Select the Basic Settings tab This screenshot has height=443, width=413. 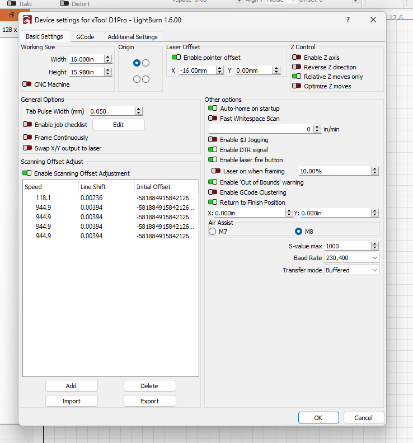(44, 36)
